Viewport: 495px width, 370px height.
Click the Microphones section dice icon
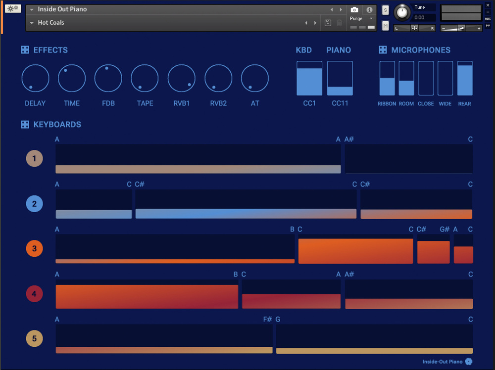tap(383, 50)
